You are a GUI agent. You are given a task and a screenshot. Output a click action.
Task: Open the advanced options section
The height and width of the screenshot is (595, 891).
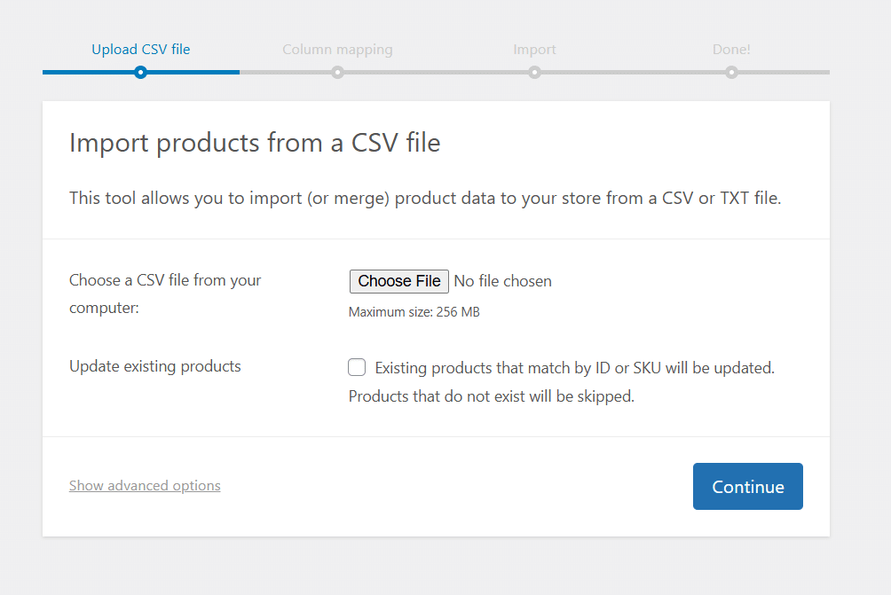(x=145, y=485)
